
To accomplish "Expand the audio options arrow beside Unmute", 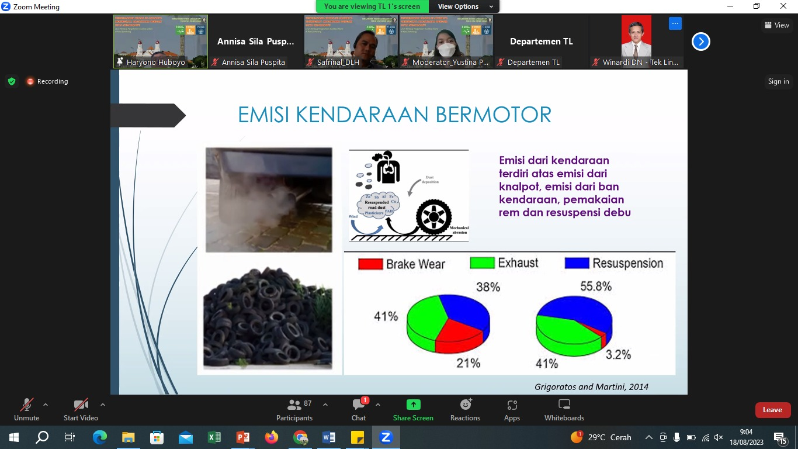I will pyautogui.click(x=46, y=405).
